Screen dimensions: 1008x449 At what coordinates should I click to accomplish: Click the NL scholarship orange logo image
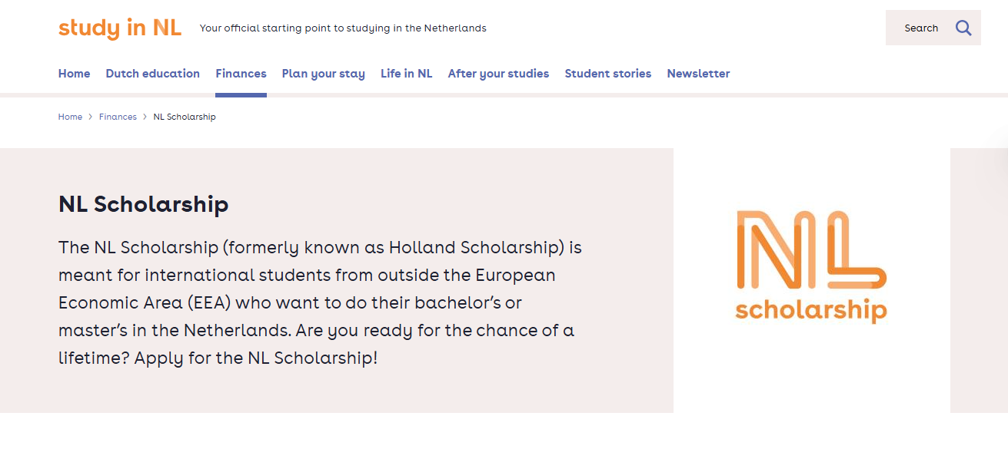(x=810, y=266)
